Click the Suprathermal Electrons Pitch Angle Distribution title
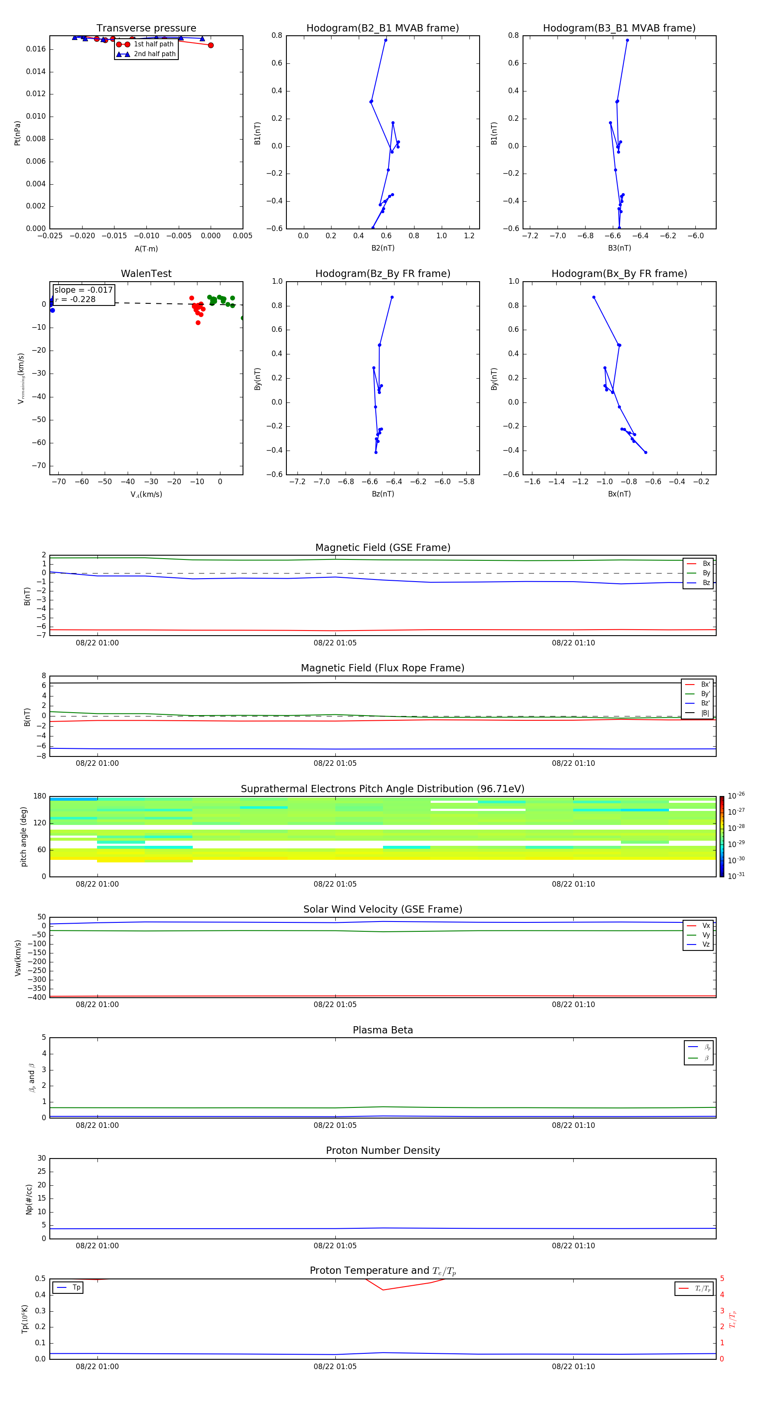766x1404 pixels. click(x=383, y=789)
